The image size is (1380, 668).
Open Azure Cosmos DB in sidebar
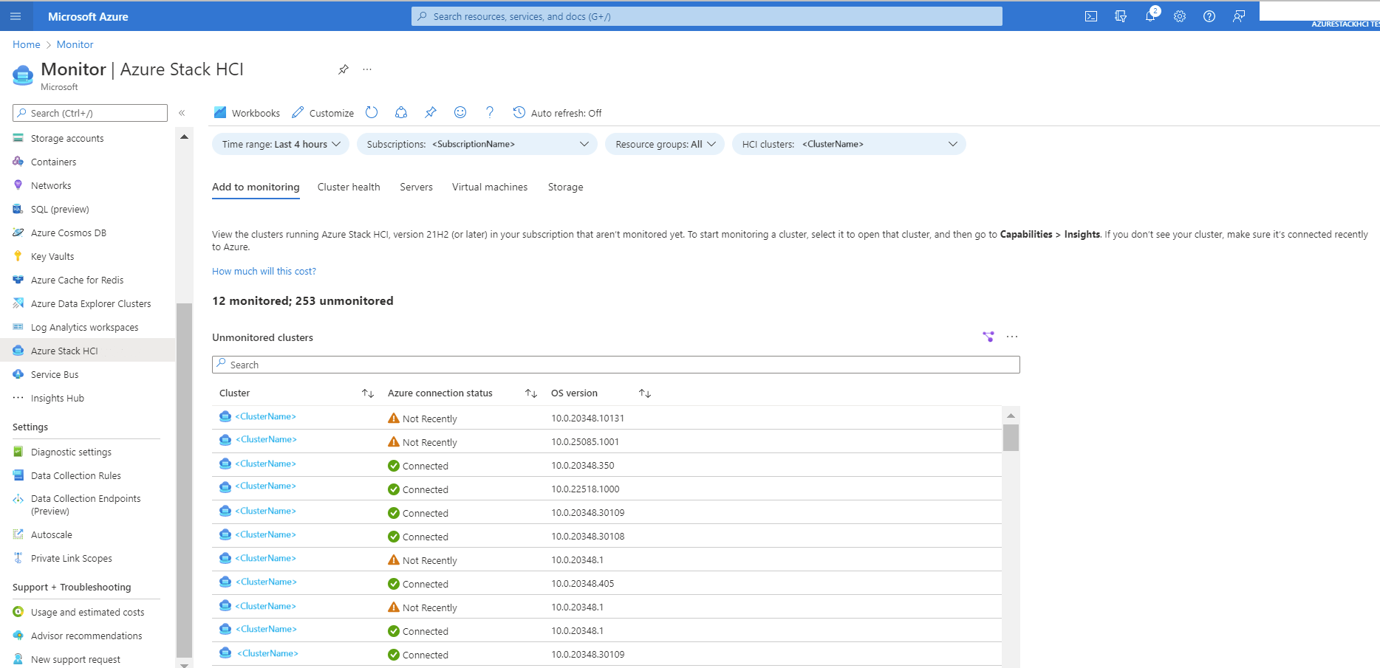[x=69, y=233]
